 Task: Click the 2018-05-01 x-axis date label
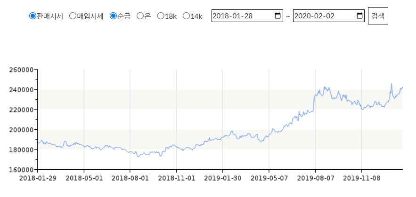[84, 178]
